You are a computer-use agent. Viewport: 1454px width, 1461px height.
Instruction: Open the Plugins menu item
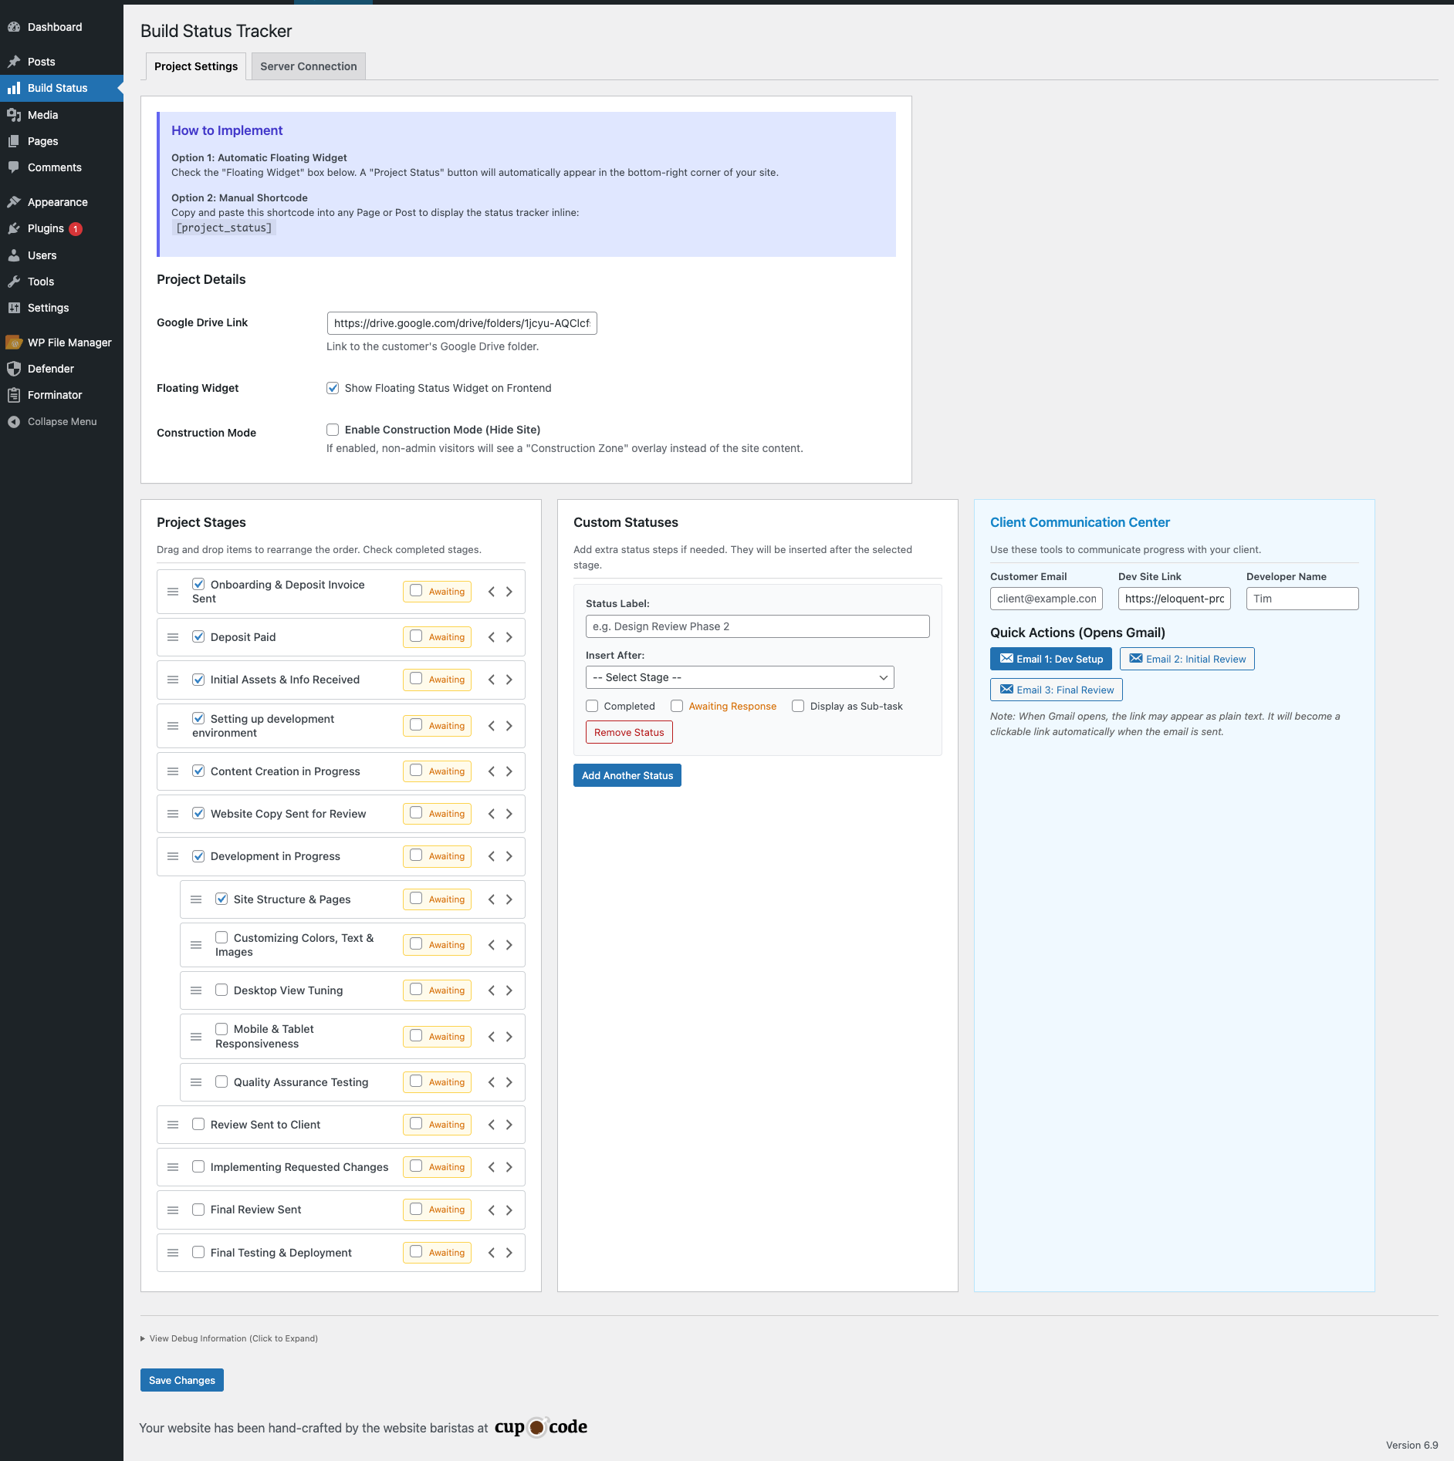[x=46, y=228]
